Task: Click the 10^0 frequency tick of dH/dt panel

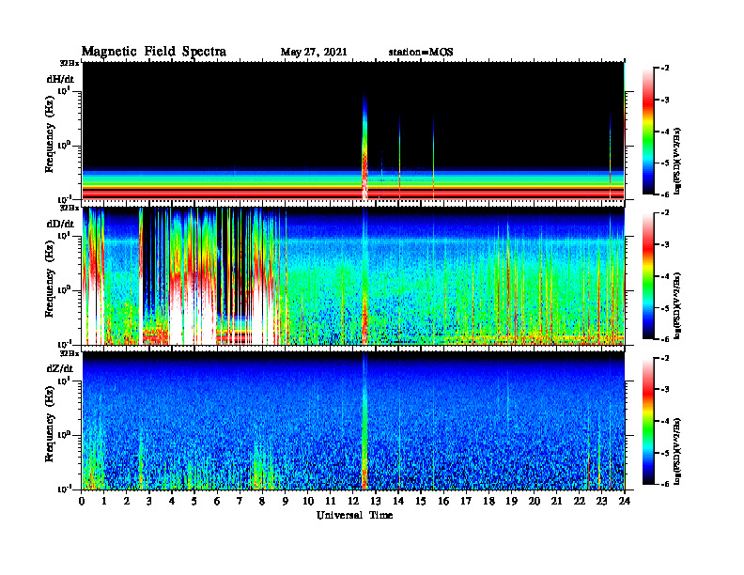Action: point(64,146)
